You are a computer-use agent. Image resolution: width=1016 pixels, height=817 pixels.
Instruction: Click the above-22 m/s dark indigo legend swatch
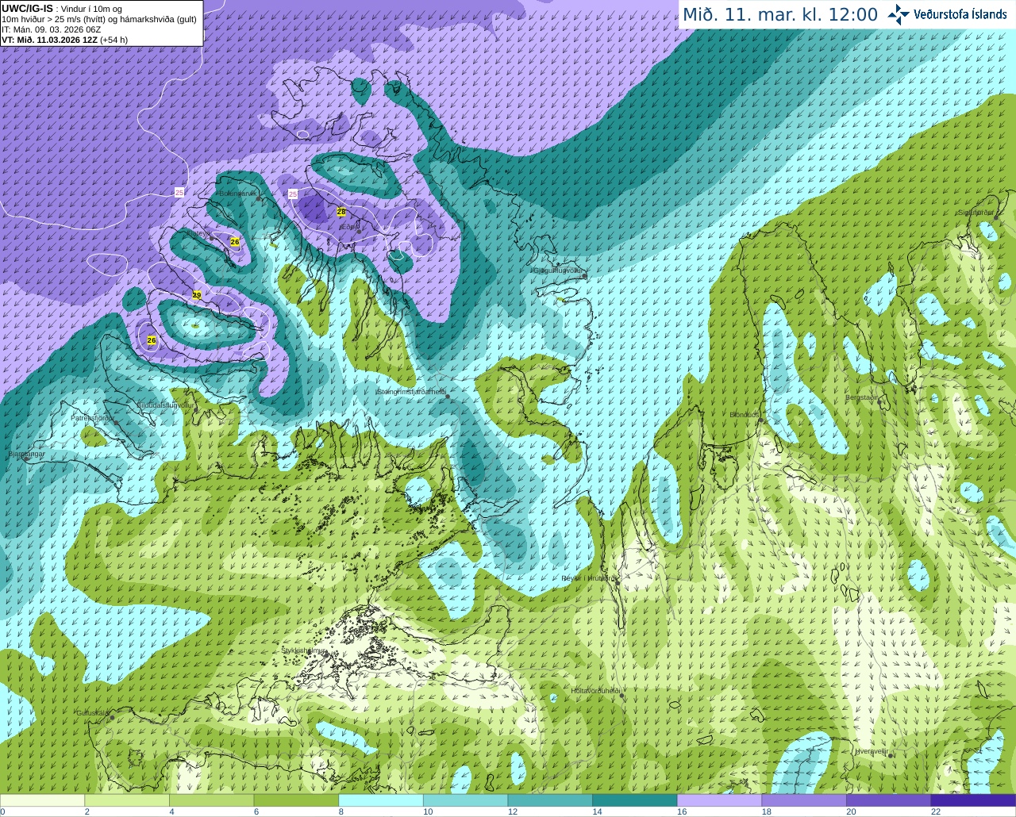click(x=973, y=800)
